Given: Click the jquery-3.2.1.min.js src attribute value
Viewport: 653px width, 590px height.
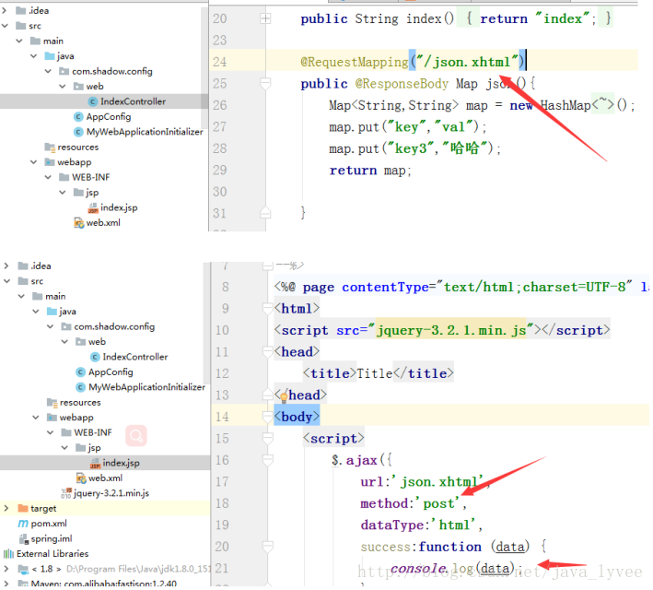Looking at the screenshot, I should click(x=450, y=330).
